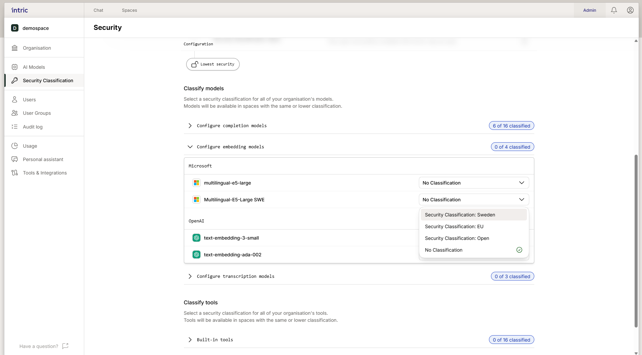Image resolution: width=642 pixels, height=355 pixels.
Task: Click the Usage pie chart icon
Action: 15,146
